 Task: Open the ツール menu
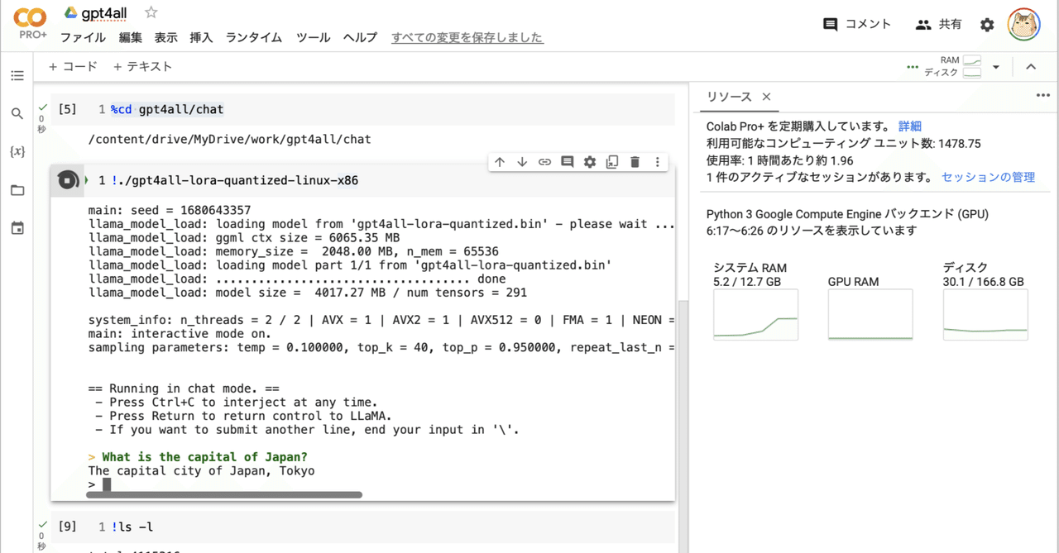pos(313,37)
